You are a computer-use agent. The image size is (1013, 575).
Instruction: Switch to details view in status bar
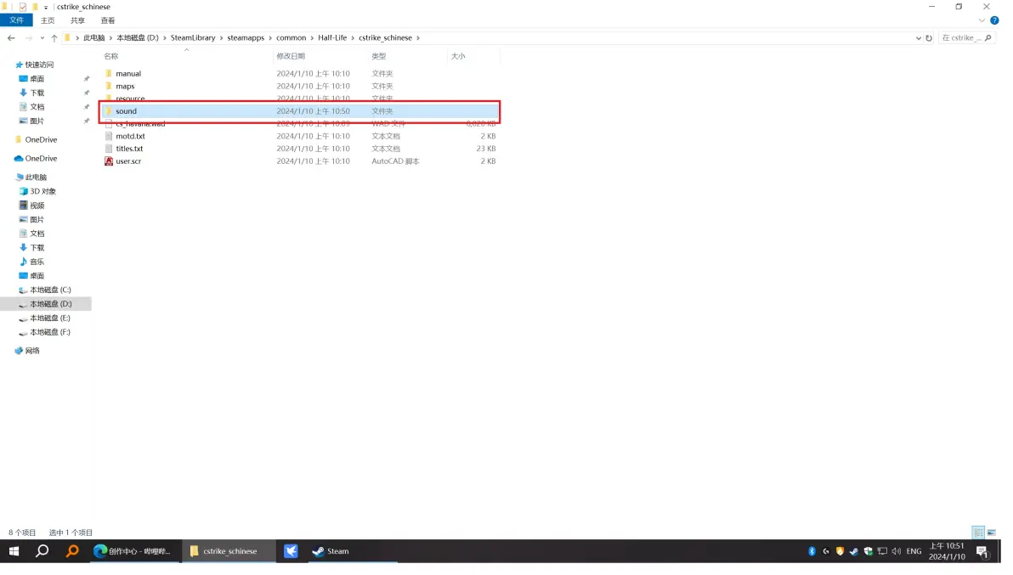point(978,533)
